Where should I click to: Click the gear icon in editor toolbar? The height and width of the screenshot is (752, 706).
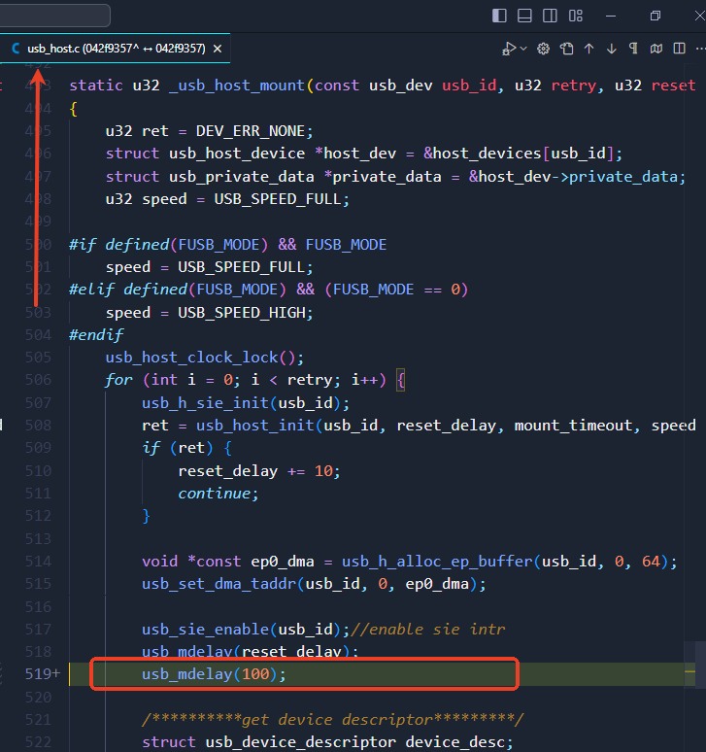543,49
